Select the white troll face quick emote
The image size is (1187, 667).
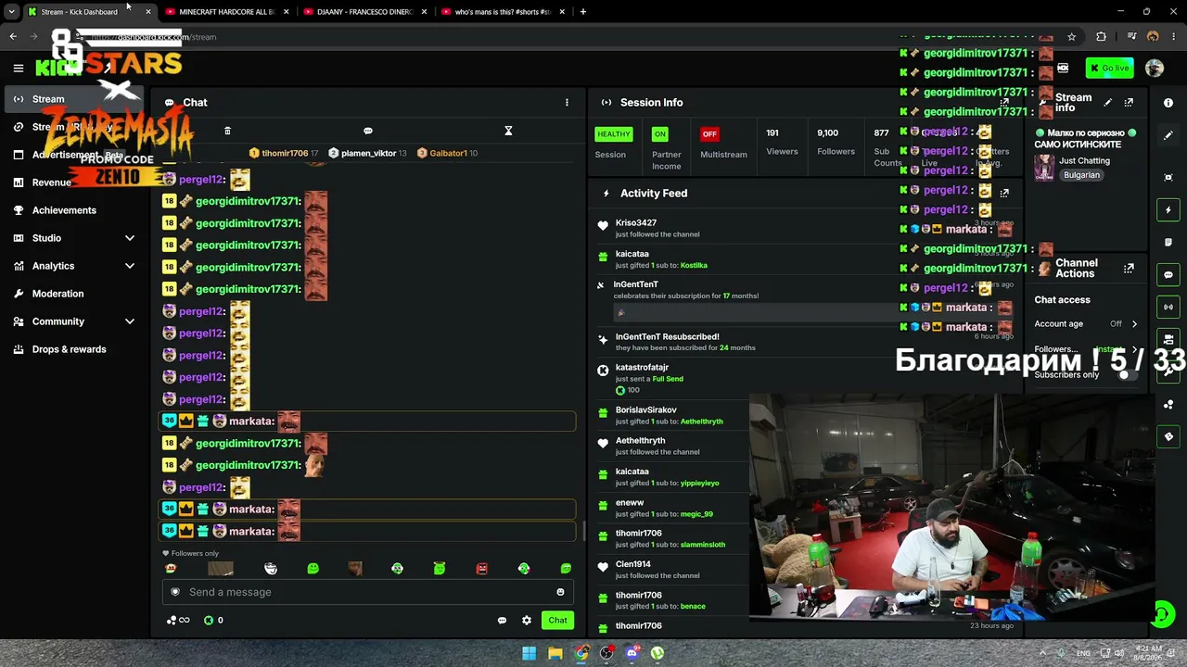(271, 569)
